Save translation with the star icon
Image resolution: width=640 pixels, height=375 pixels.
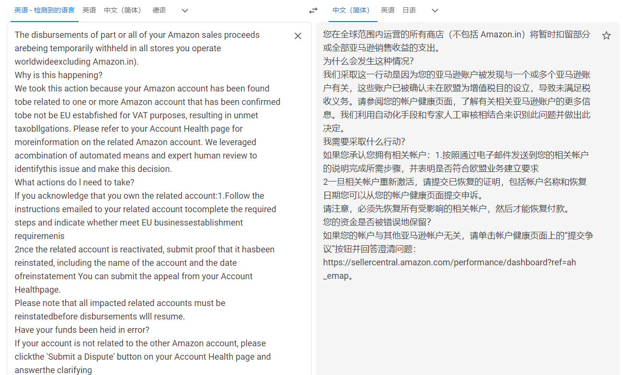point(606,35)
